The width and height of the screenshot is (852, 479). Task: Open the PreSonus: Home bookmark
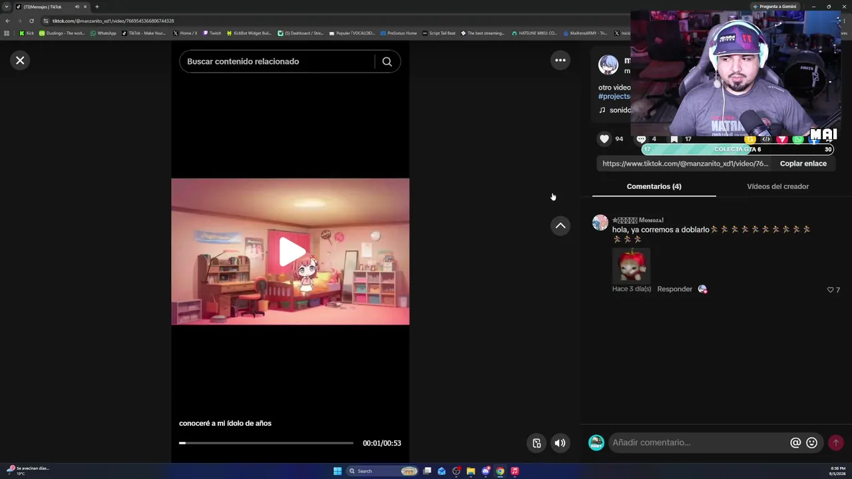pyautogui.click(x=399, y=33)
